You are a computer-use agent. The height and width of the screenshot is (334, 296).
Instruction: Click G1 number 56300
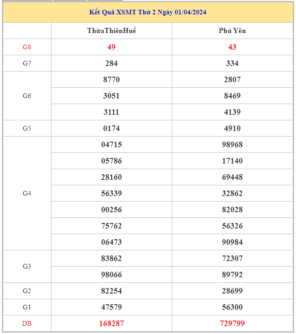point(232,307)
